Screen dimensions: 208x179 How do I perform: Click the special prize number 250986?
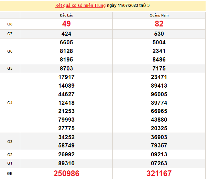tap(66, 174)
